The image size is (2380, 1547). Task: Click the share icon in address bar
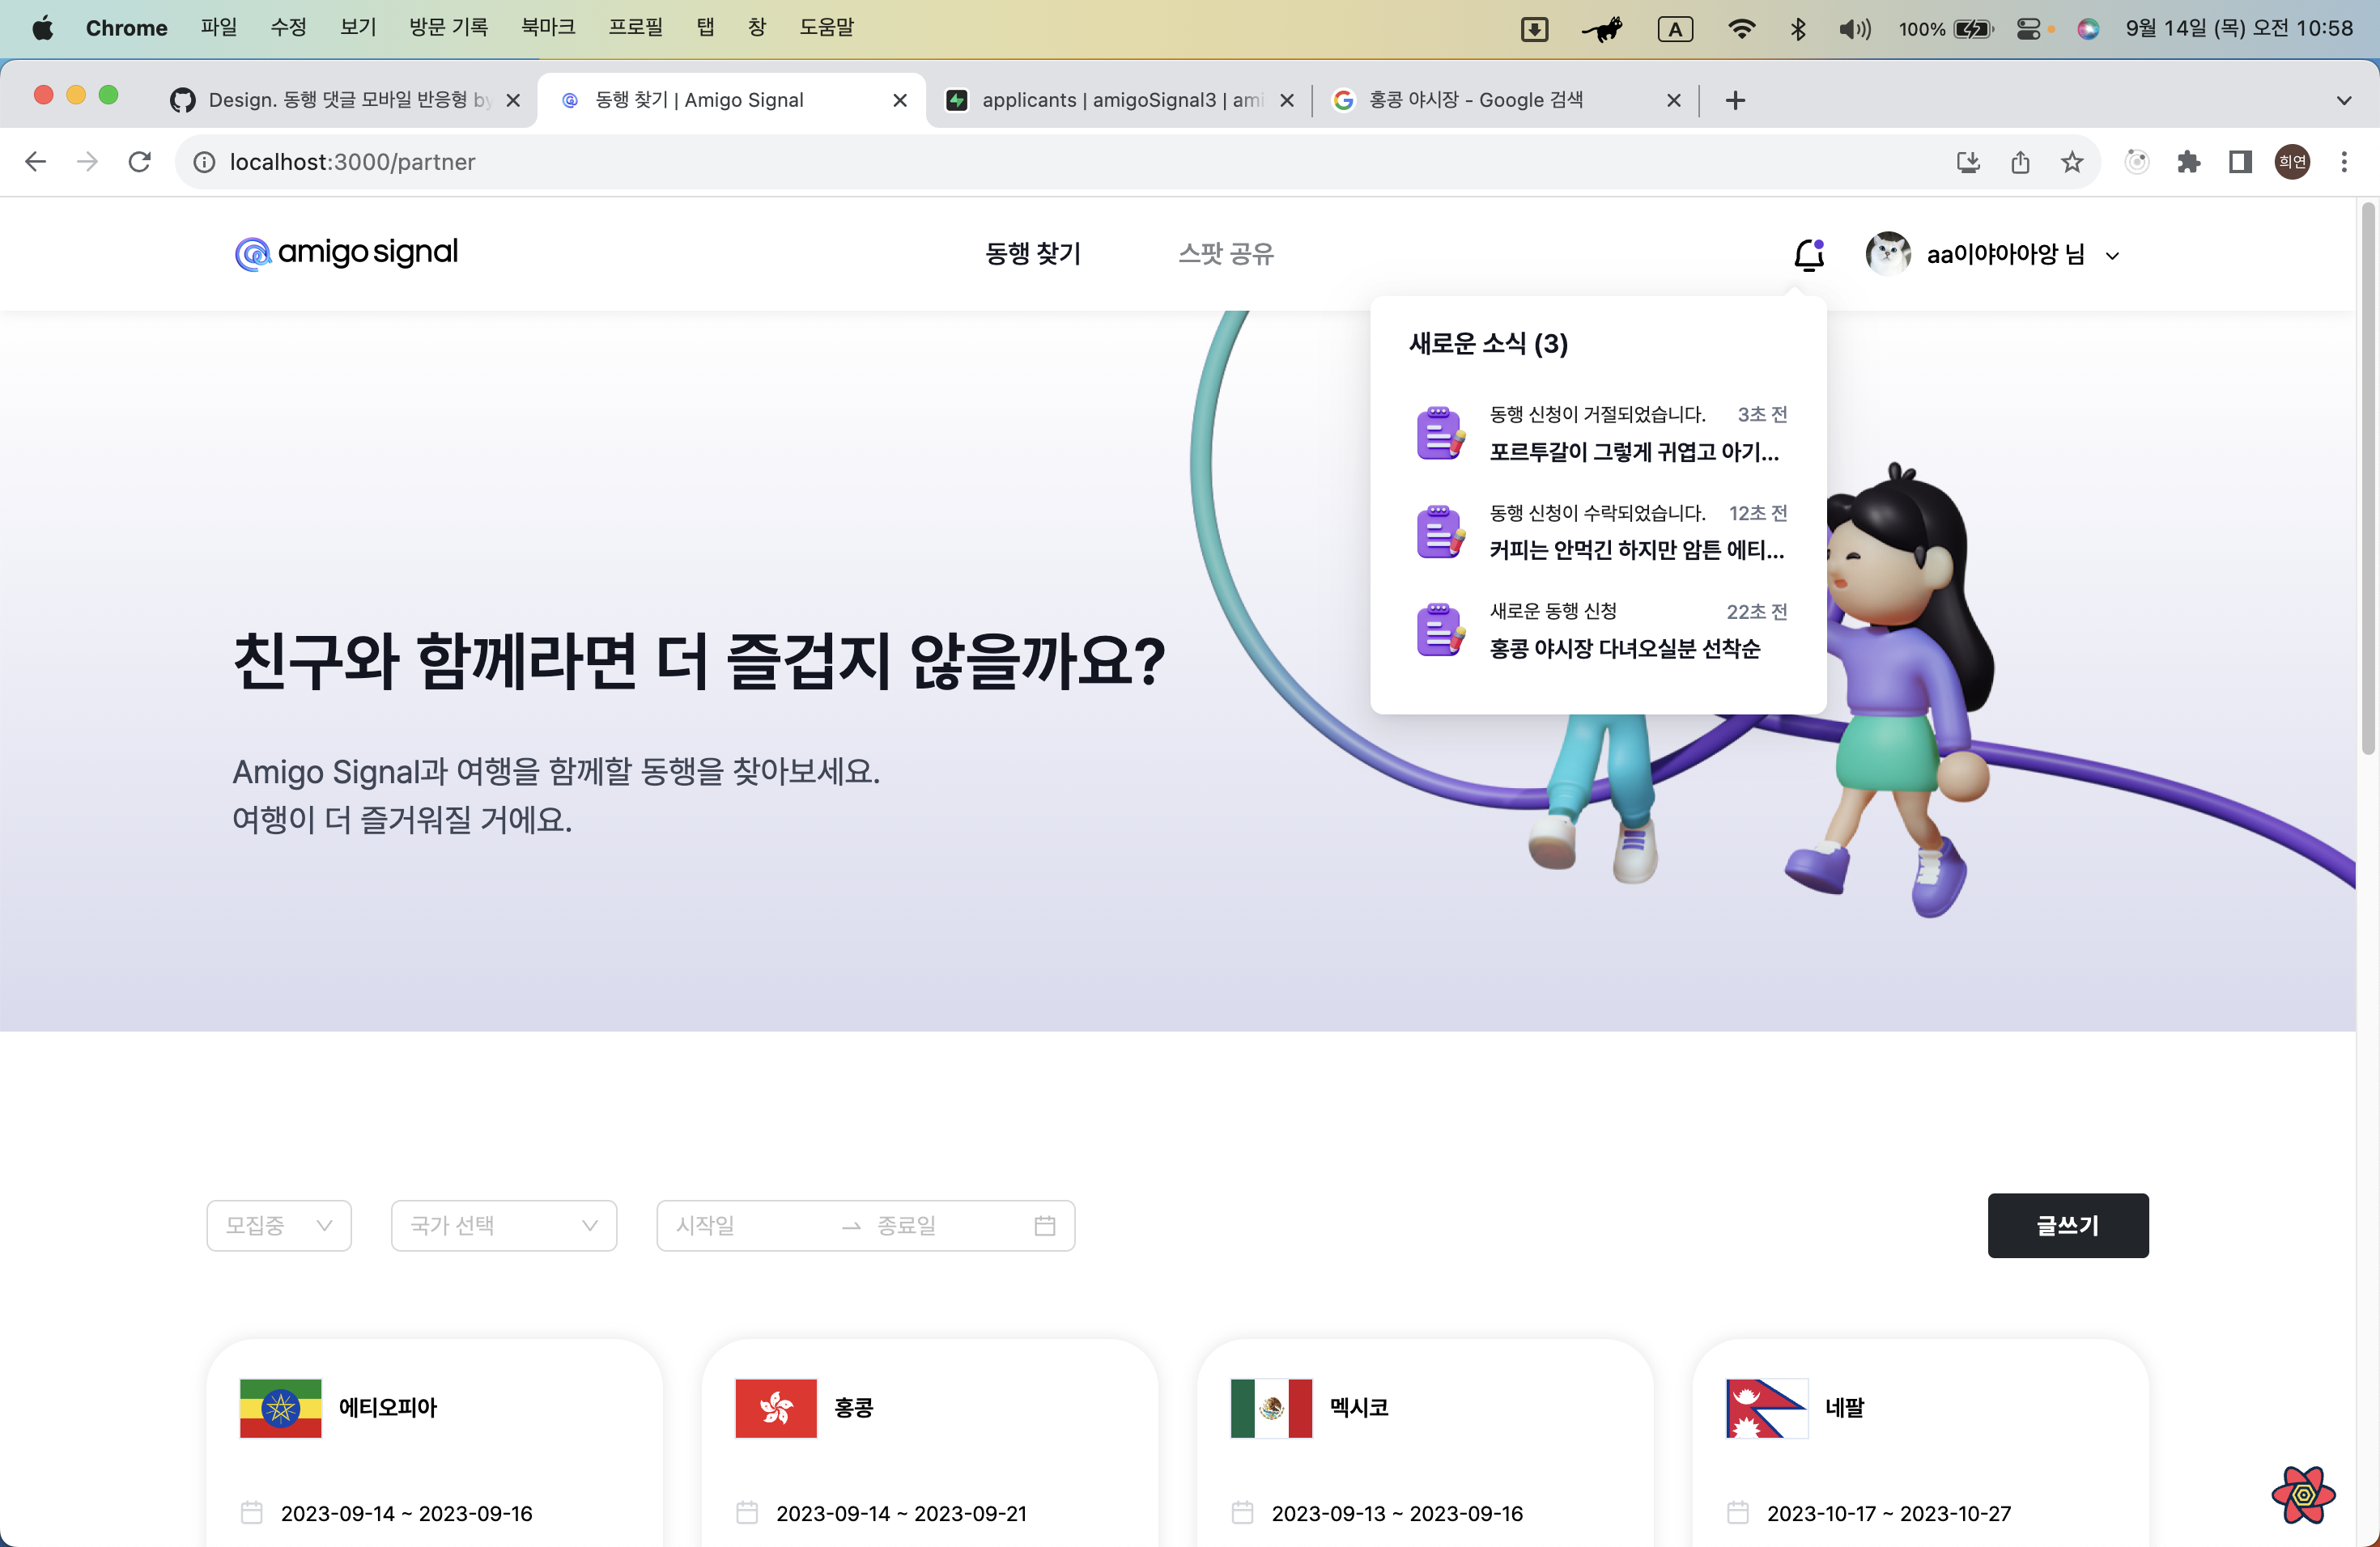[x=2020, y=162]
